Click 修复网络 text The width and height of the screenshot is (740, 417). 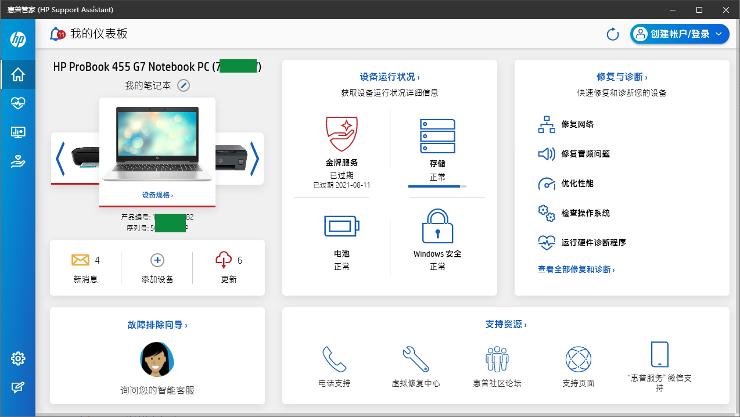(577, 124)
